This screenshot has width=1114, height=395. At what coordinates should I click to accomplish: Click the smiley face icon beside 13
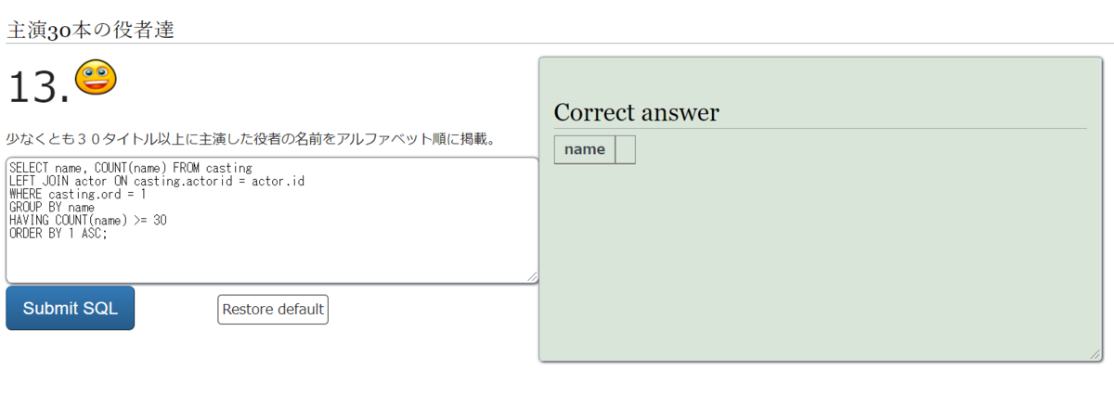click(x=96, y=77)
